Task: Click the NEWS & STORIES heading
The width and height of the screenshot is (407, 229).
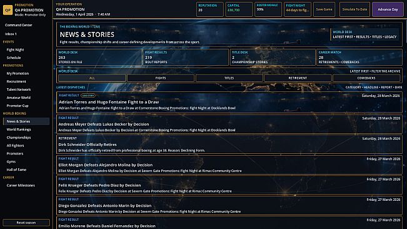Action: click(x=87, y=34)
